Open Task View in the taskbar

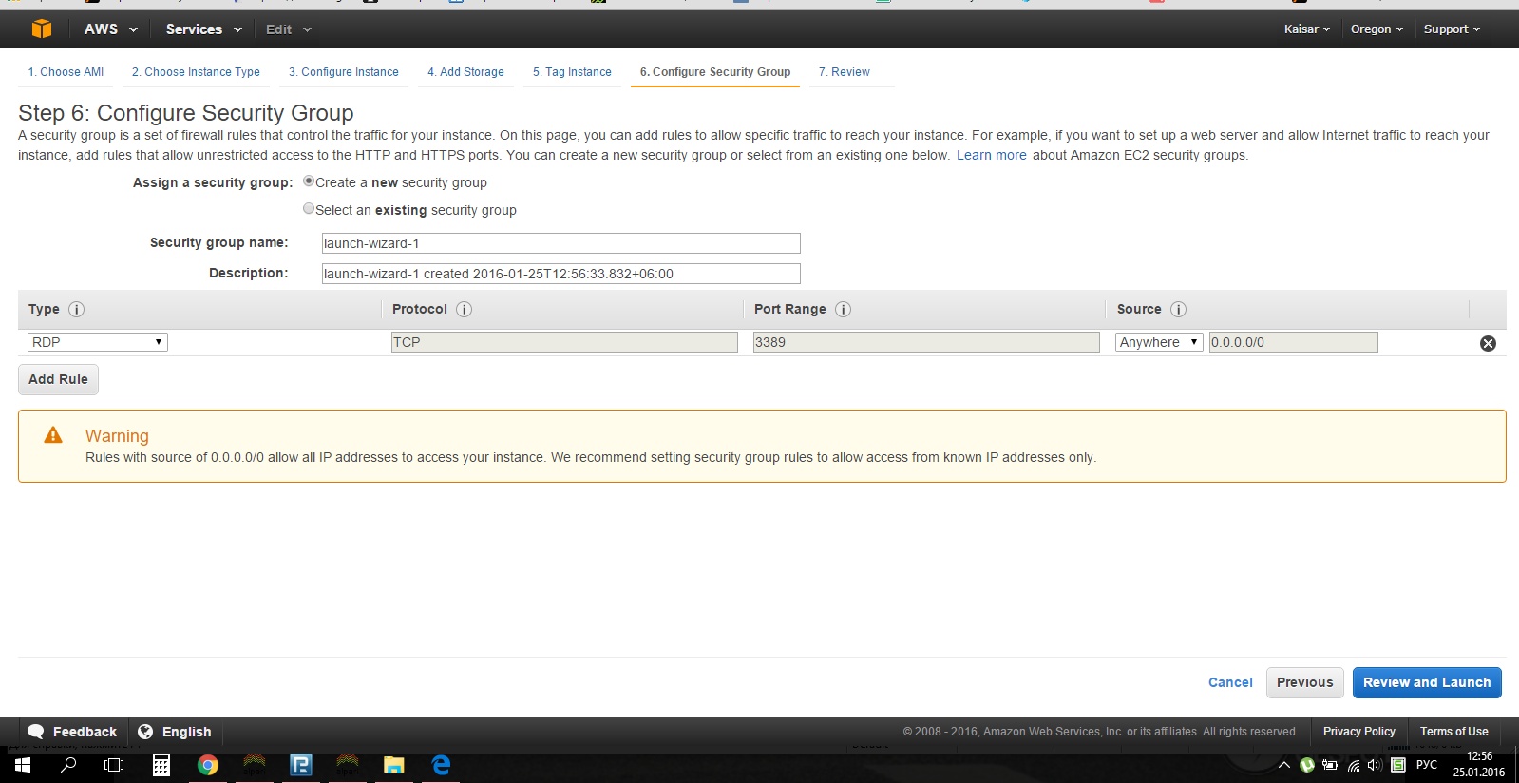coord(114,765)
